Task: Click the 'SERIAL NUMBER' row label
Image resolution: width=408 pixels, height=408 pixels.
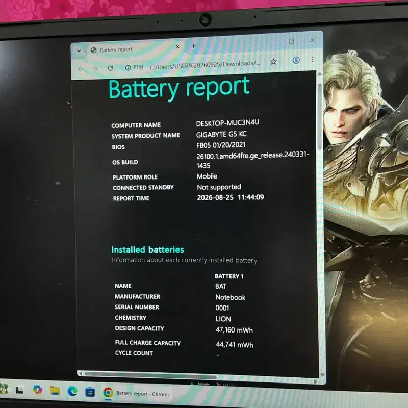Action: pos(137,307)
